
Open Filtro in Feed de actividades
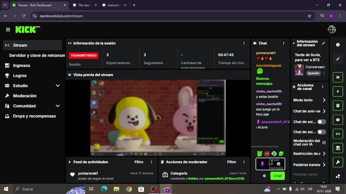point(139,162)
